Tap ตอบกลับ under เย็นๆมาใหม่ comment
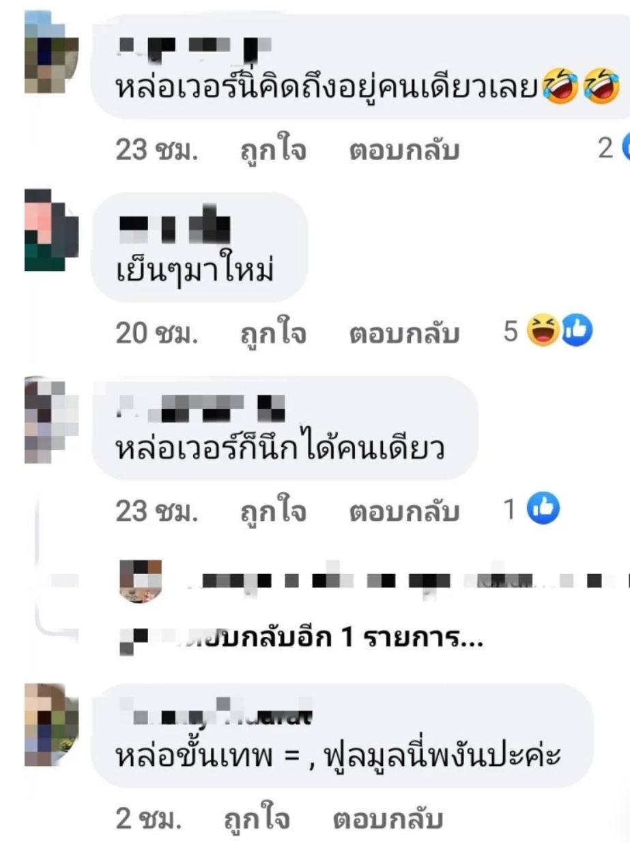630x843 pixels. (403, 334)
